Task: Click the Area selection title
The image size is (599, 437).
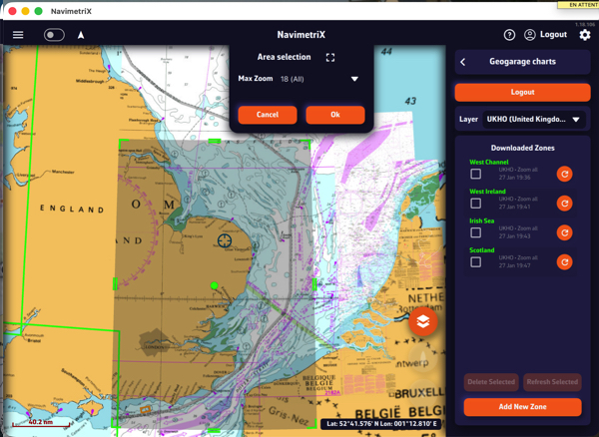Action: click(x=284, y=57)
